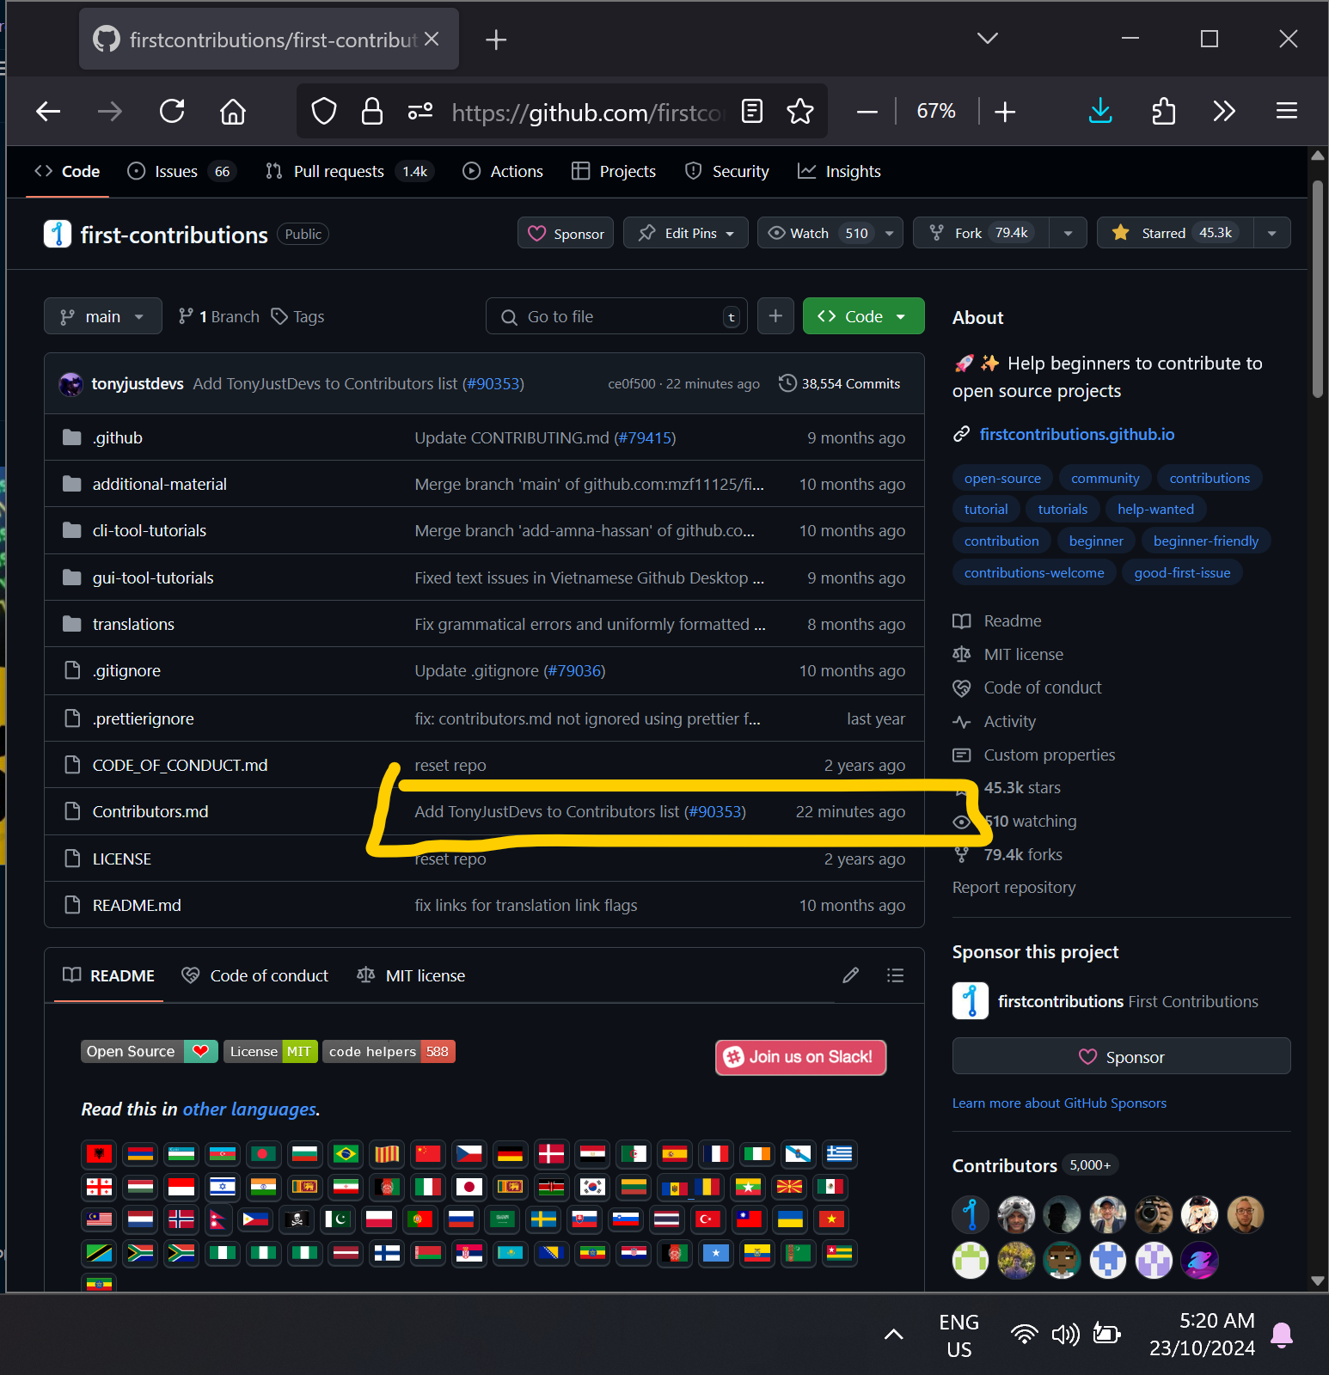Image resolution: width=1329 pixels, height=1375 pixels.
Task: Select the good-first-issue topic tag
Action: pos(1182,572)
